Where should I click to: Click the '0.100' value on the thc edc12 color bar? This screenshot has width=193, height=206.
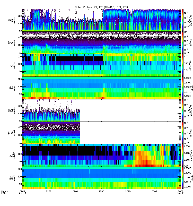(x=187, y=153)
